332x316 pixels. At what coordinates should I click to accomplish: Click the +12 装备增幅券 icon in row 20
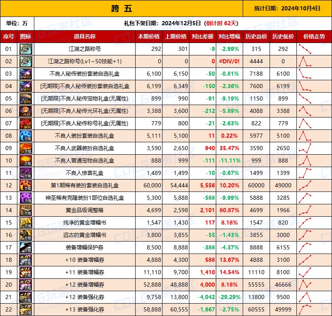point(26,285)
